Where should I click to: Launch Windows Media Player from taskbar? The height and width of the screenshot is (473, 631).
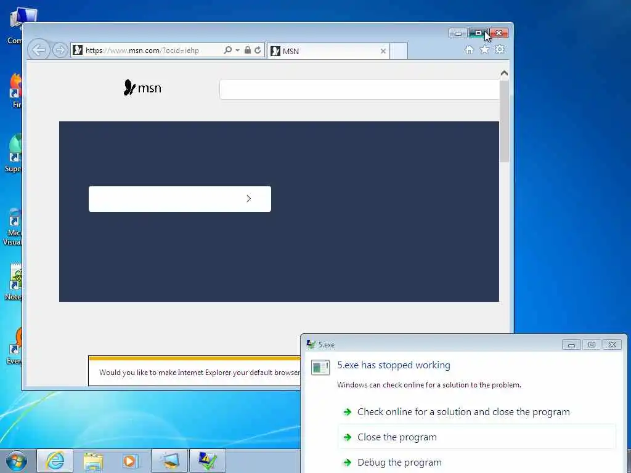131,461
